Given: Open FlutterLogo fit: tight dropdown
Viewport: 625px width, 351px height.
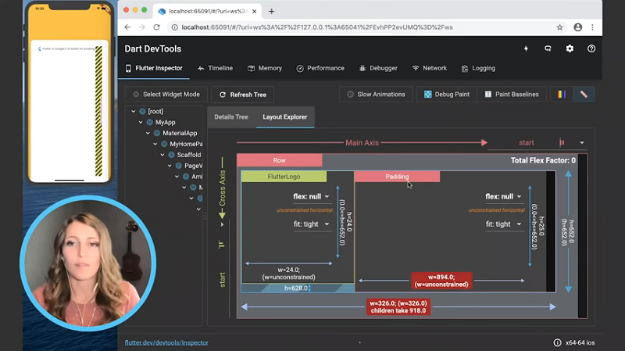Looking at the screenshot, I should pyautogui.click(x=311, y=224).
